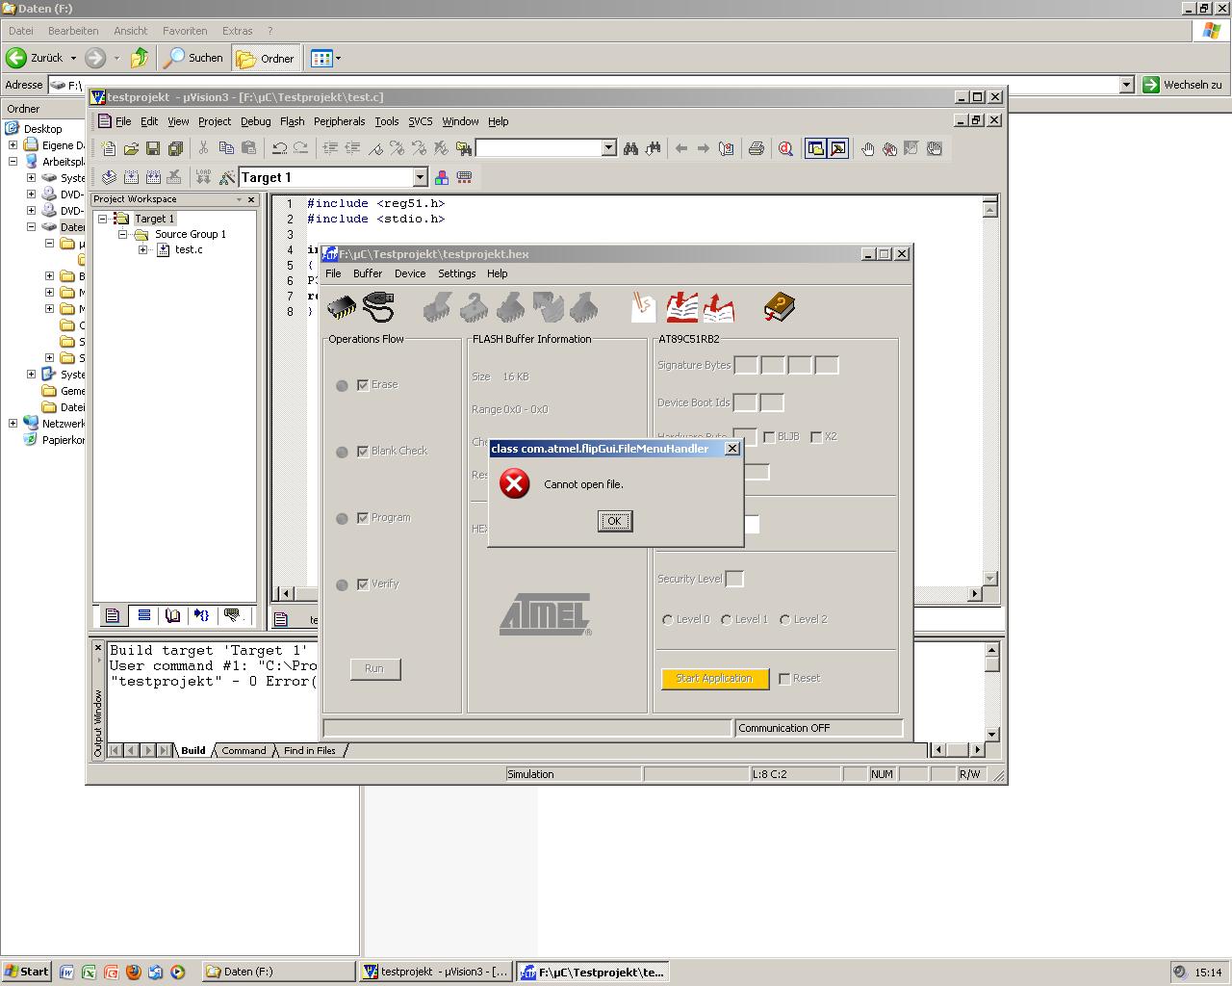The height and width of the screenshot is (986, 1232).
Task: Toggle the Blank Check checkbox
Action: (x=363, y=452)
